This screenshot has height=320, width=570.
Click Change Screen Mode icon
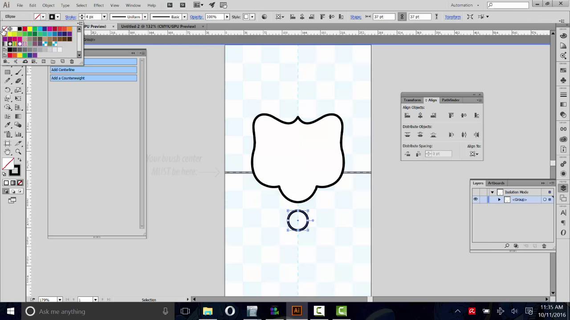pyautogui.click(x=12, y=200)
